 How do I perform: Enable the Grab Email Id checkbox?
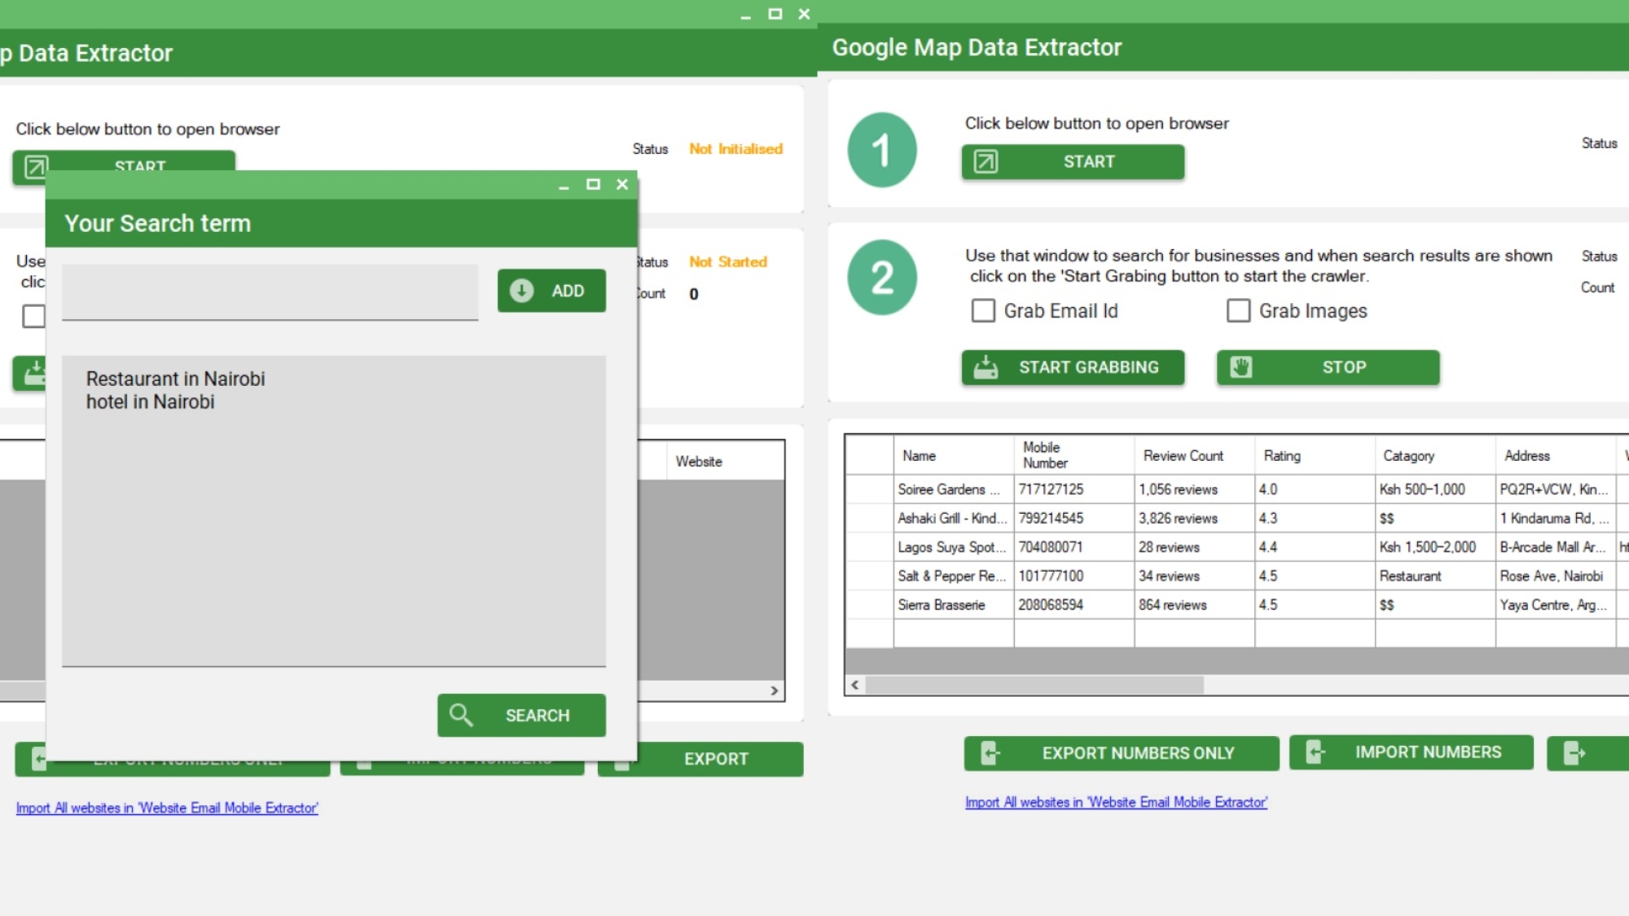tap(983, 310)
